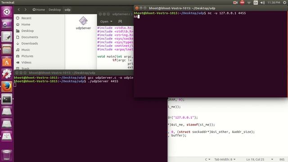Image resolution: width=288 pixels, height=162 pixels.
Task: Open the Ln 19, Col 25 position dropdown
Action: coord(259,159)
